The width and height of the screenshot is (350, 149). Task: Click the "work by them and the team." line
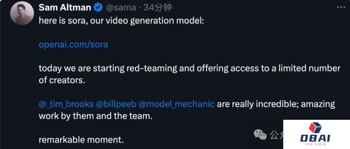pyautogui.click(x=95, y=116)
